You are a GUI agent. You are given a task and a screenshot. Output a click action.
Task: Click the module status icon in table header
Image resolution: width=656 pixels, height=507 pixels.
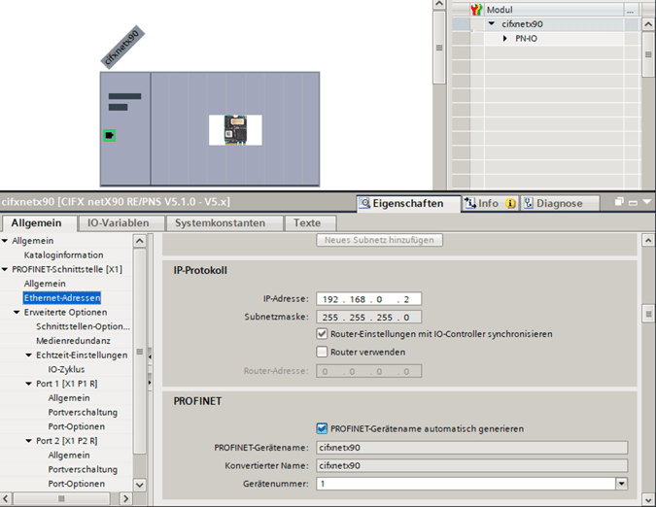click(475, 9)
